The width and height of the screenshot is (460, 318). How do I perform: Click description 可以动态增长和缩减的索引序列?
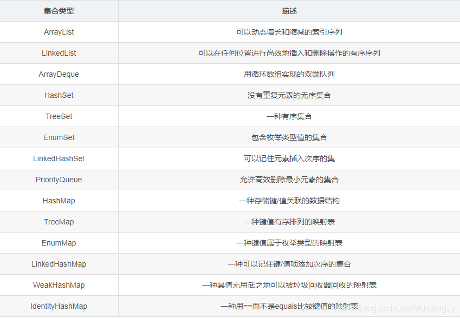coord(289,32)
